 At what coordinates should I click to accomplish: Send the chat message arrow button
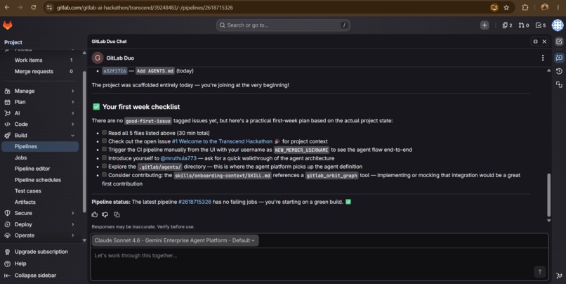coord(539,272)
